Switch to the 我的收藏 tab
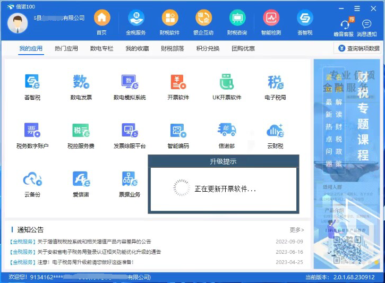This screenshot has width=385, height=283. (x=137, y=49)
